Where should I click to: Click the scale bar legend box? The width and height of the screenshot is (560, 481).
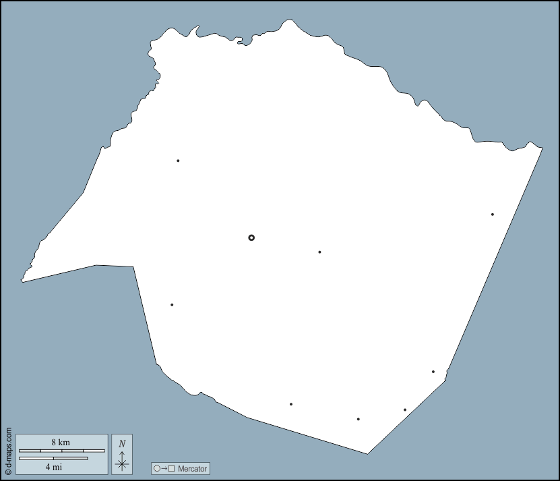(x=63, y=454)
